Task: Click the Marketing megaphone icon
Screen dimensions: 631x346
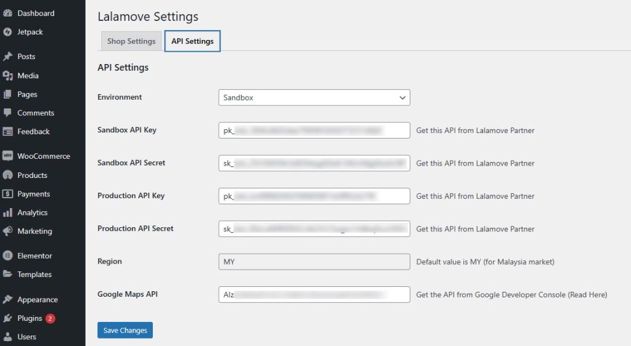Action: pyautogui.click(x=7, y=231)
